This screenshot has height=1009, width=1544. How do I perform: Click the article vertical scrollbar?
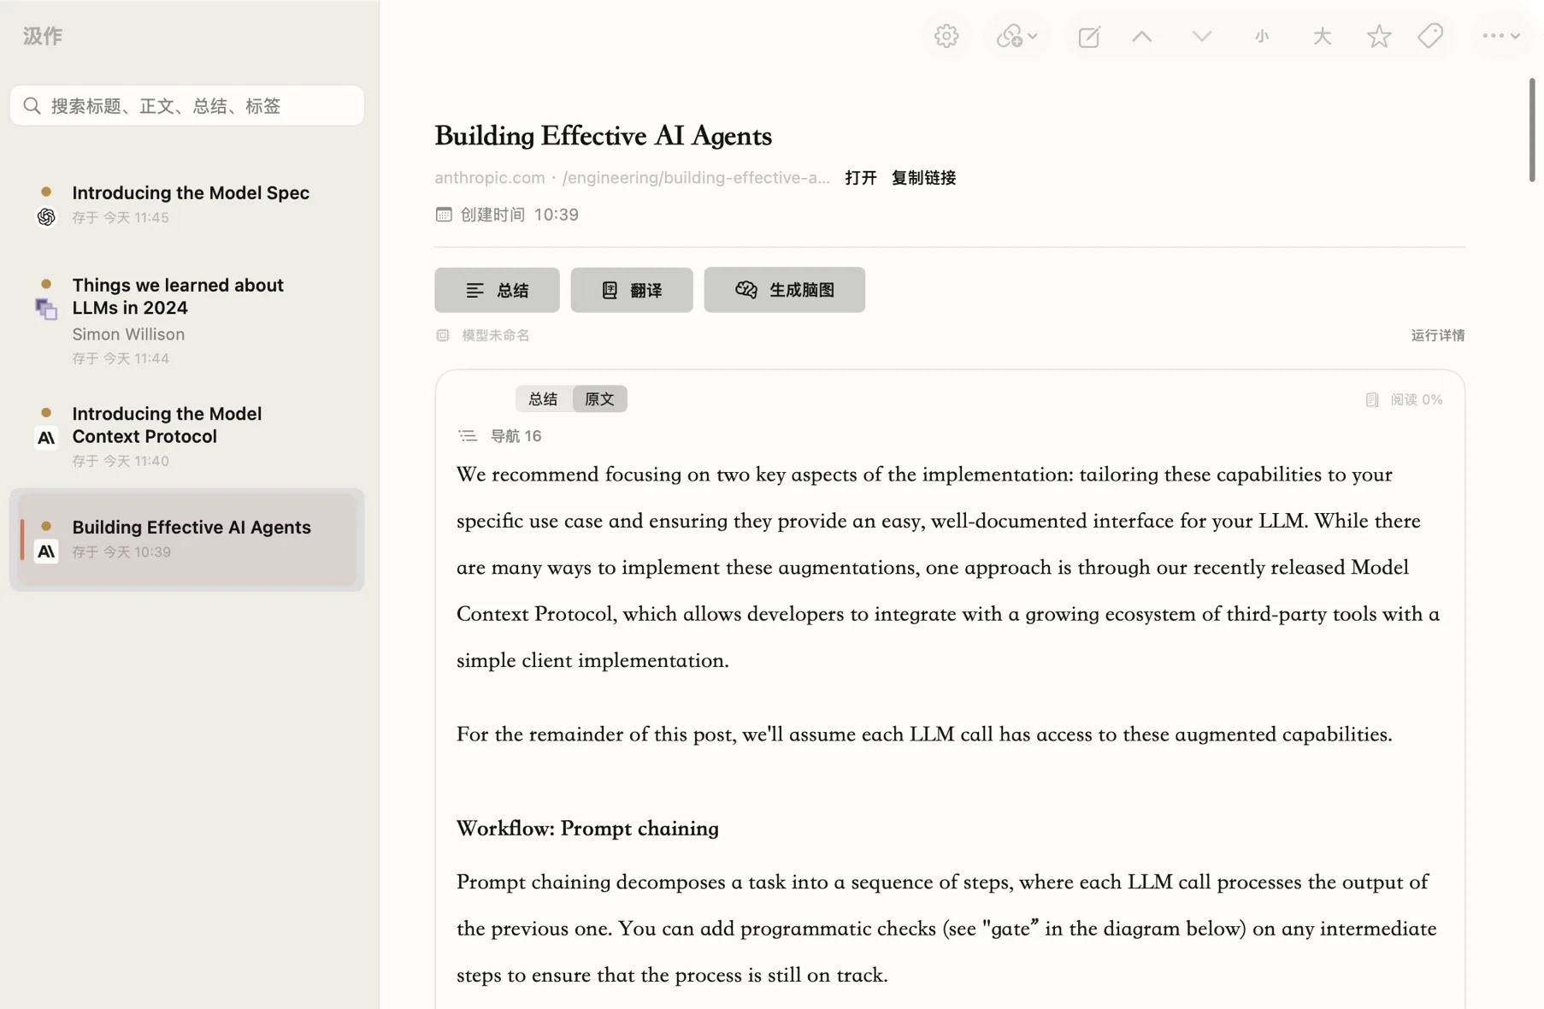[1532, 130]
